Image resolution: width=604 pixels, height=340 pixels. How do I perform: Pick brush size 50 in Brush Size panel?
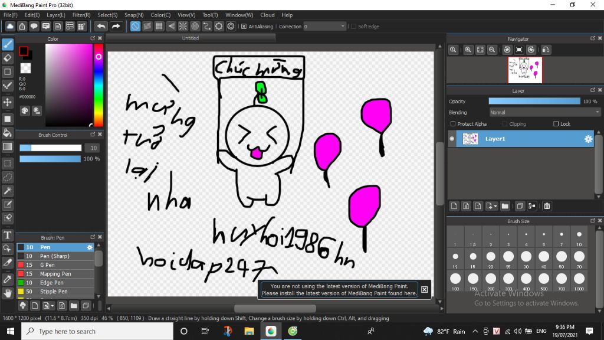[562, 259]
